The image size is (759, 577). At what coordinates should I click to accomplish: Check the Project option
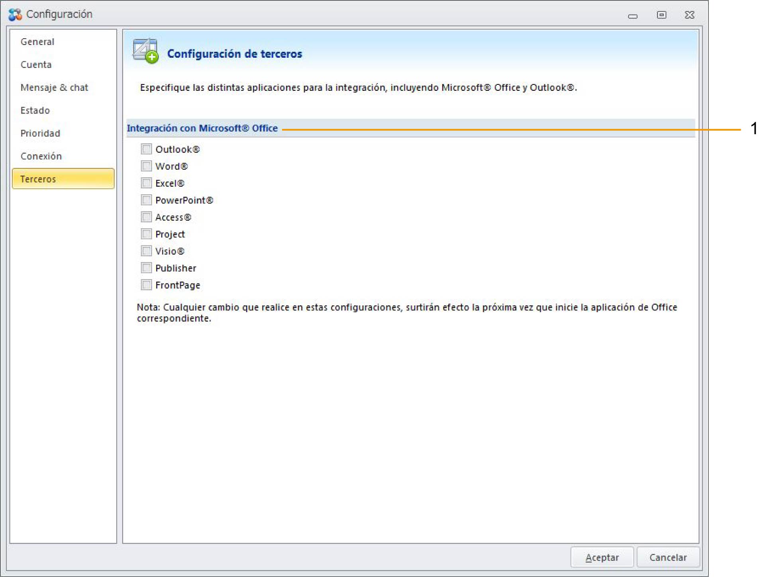click(146, 234)
